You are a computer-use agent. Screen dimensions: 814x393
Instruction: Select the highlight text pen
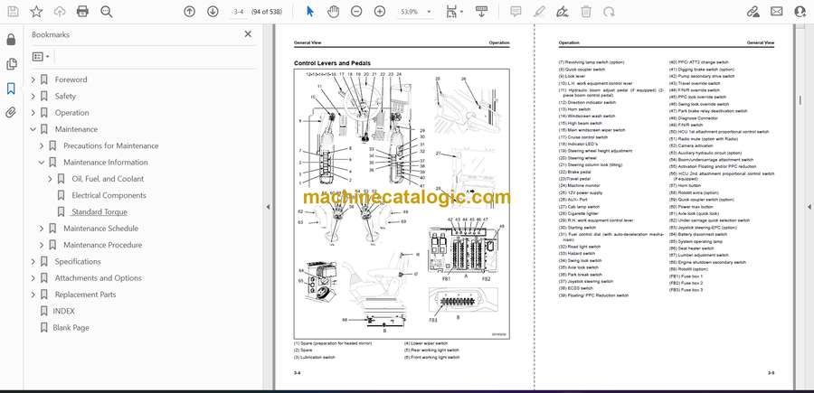click(x=539, y=12)
